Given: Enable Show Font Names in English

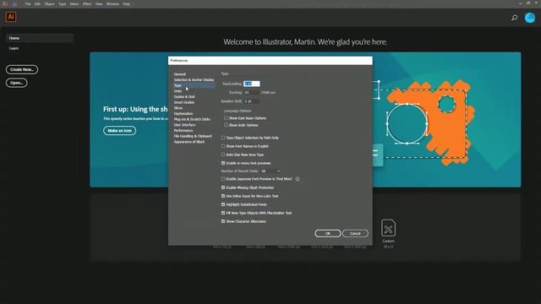Looking at the screenshot, I should (x=223, y=146).
